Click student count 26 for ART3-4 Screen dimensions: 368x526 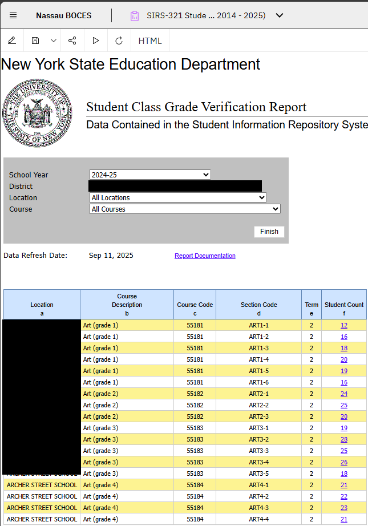pos(344,462)
